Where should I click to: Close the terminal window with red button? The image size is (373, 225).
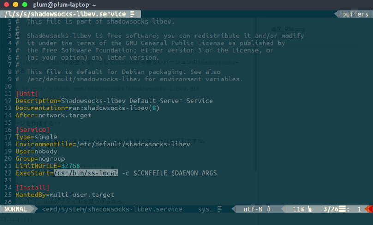pos(6,4)
